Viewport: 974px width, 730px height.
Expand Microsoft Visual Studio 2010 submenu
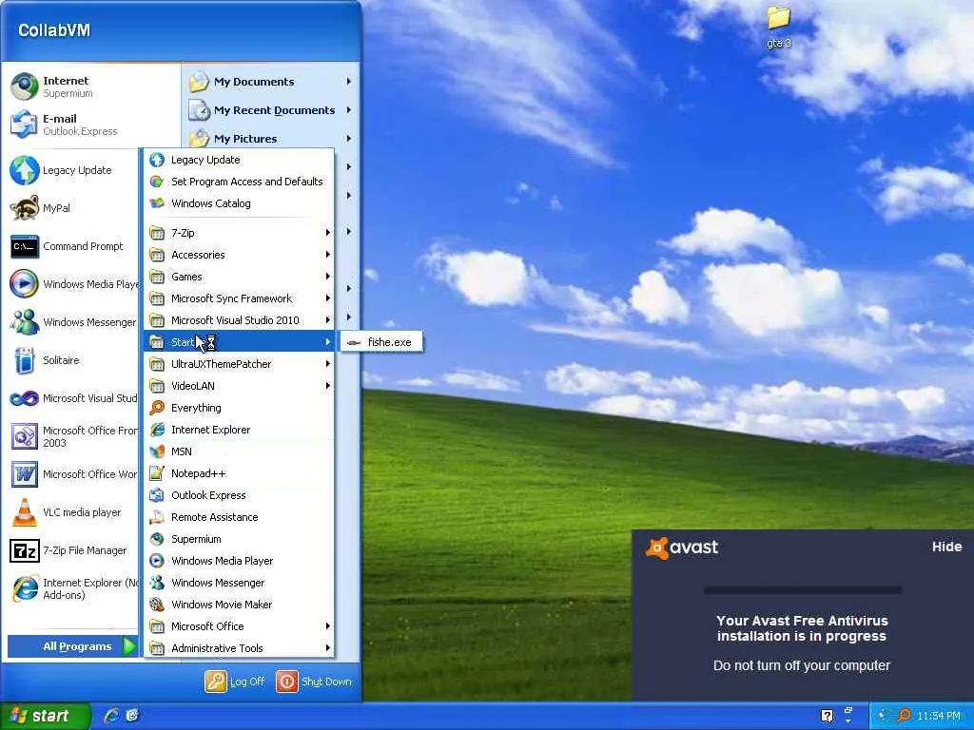point(239,320)
